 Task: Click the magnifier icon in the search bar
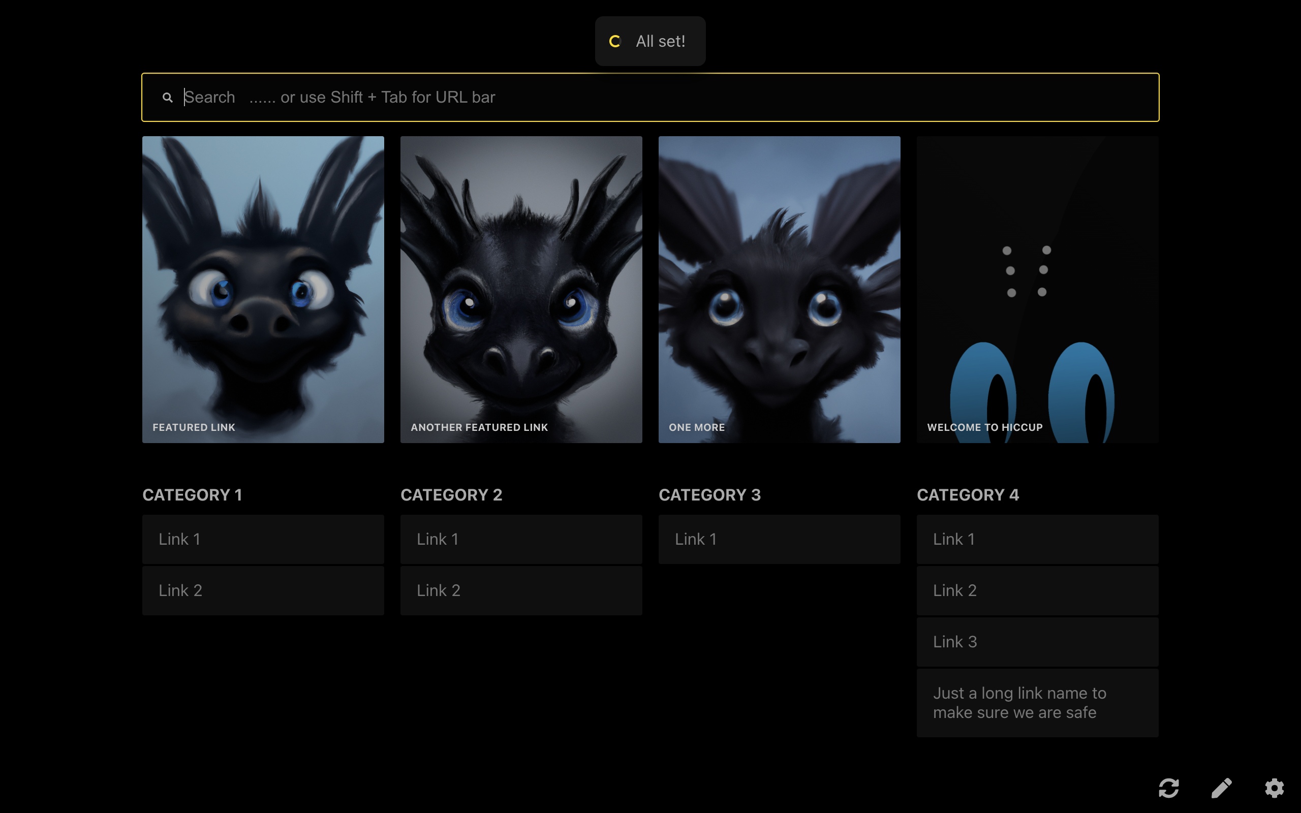pyautogui.click(x=168, y=98)
